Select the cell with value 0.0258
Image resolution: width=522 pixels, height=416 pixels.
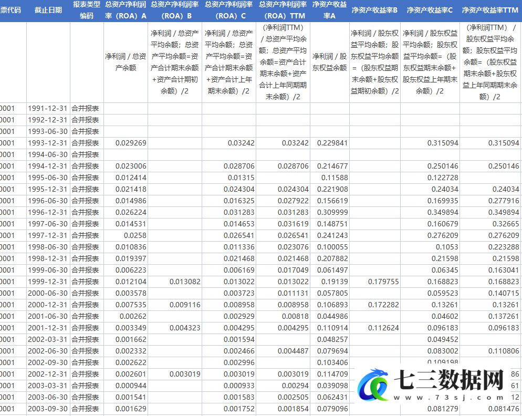[x=126, y=235]
